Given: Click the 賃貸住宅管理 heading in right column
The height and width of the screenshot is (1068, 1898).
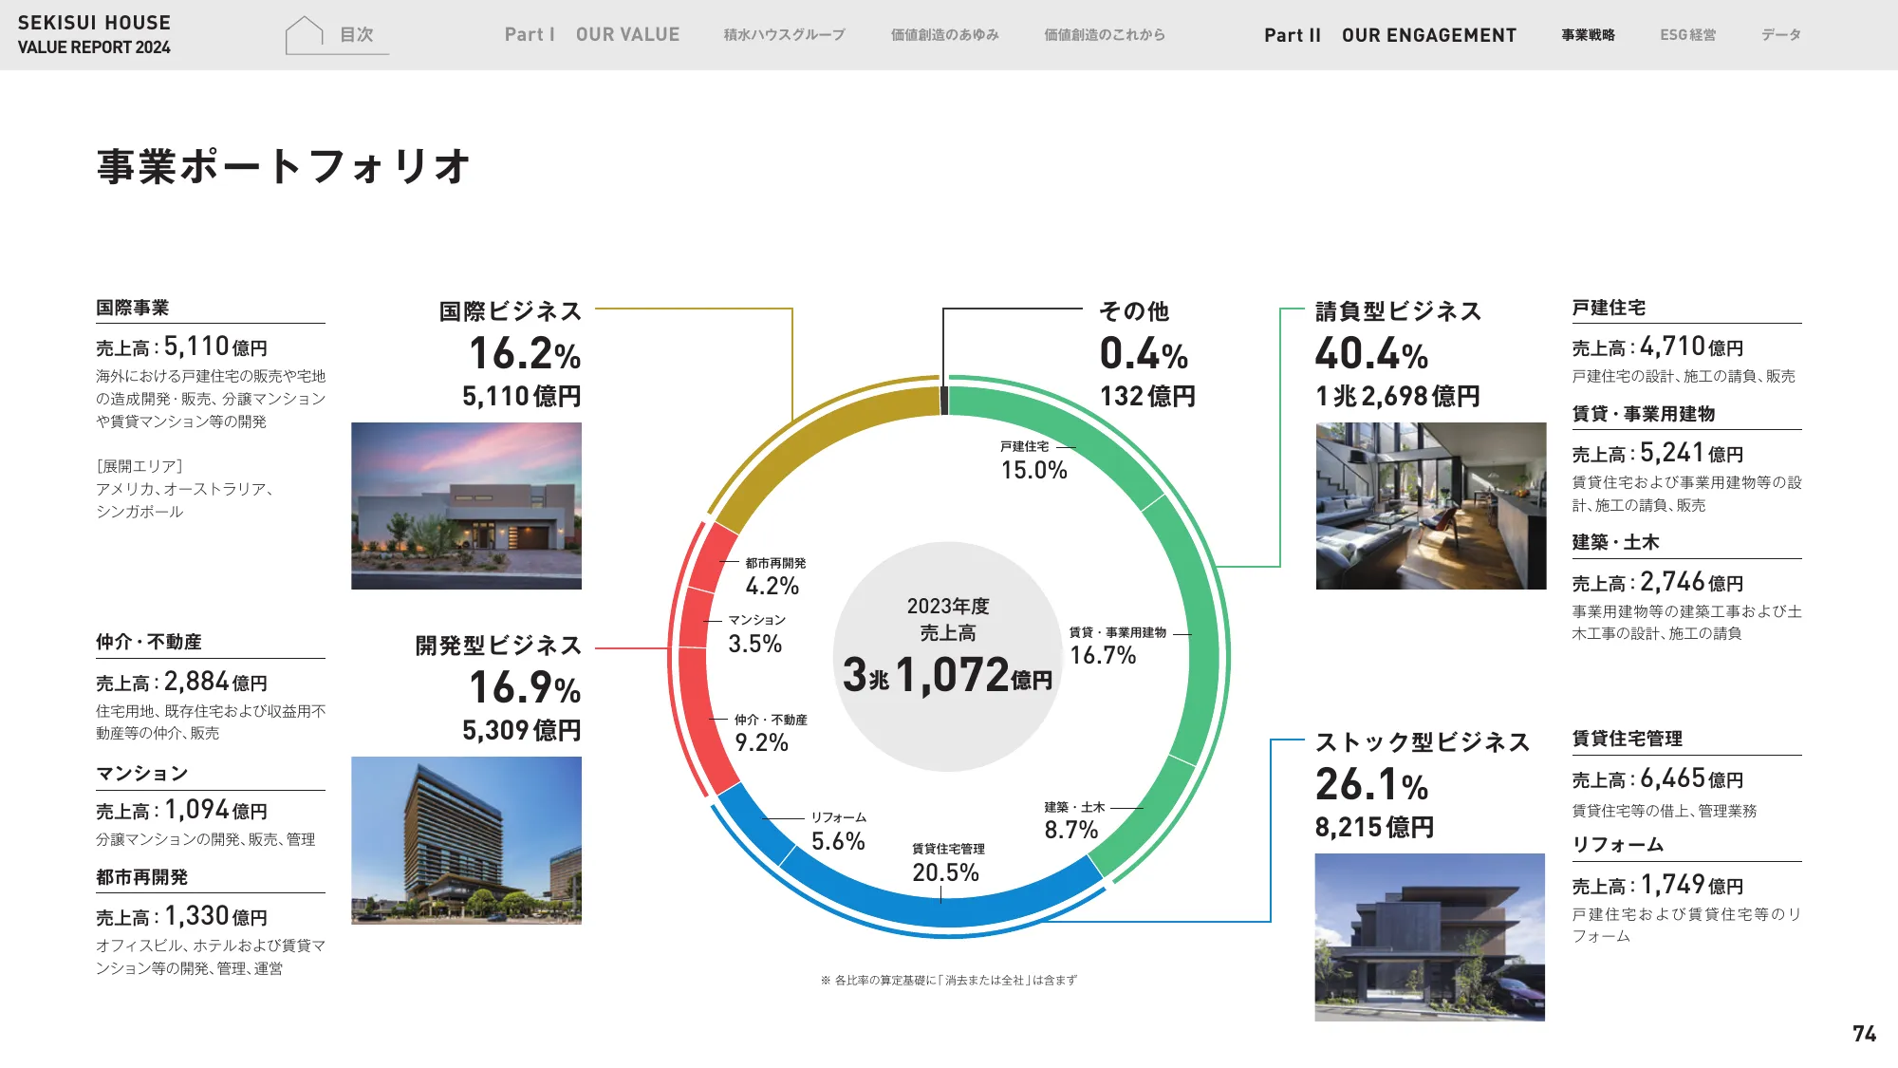Looking at the screenshot, I should 1627,739.
